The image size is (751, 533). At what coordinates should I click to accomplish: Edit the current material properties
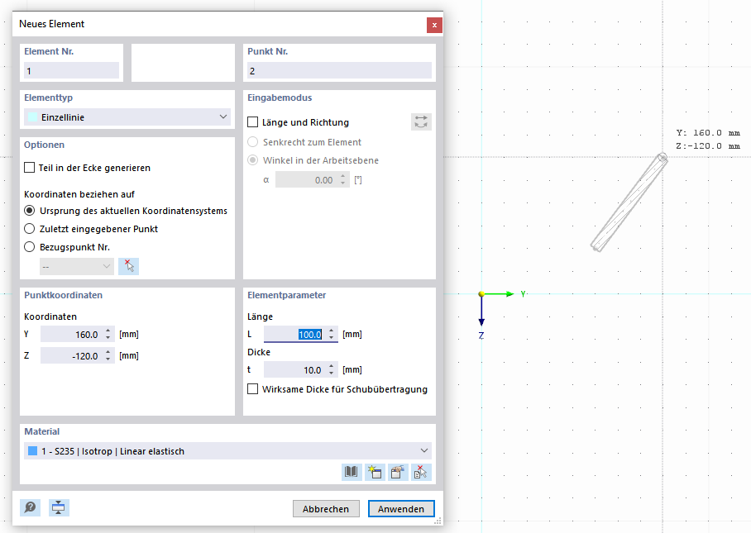click(x=397, y=471)
